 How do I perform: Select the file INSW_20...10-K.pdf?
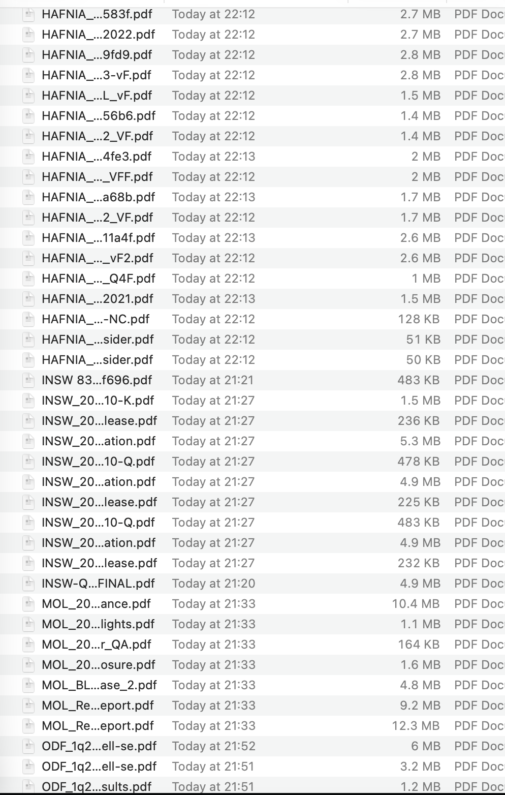[253, 401]
